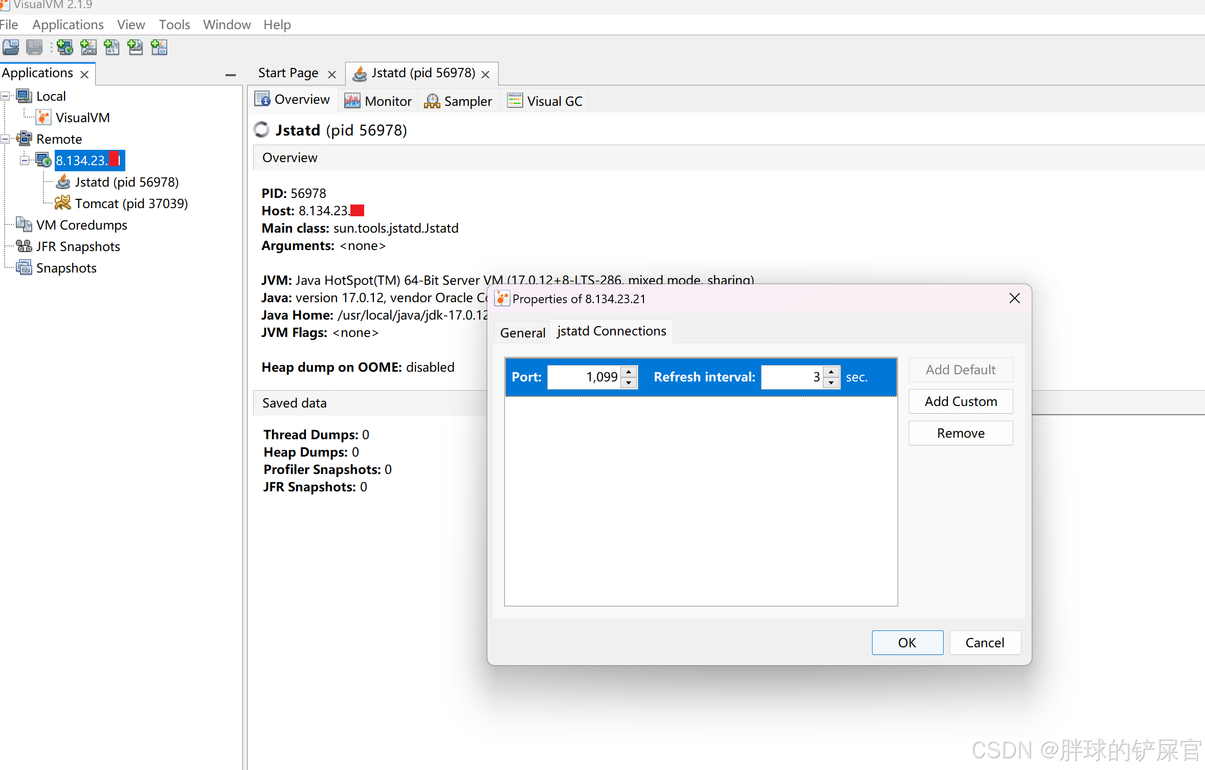1205x770 pixels.
Task: Collapse the Local tree node
Action: click(5, 96)
